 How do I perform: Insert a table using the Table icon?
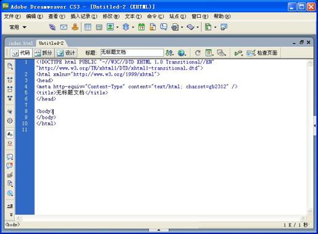pyautogui.click(x=88, y=27)
